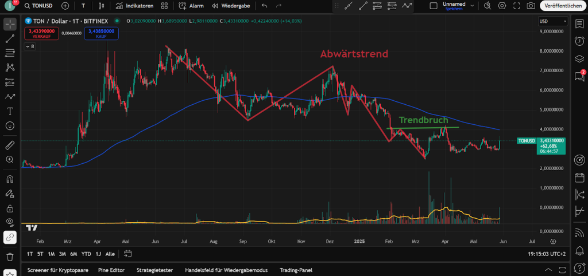Open chats with two notifications
This screenshot has height=276, width=588.
pos(579,76)
